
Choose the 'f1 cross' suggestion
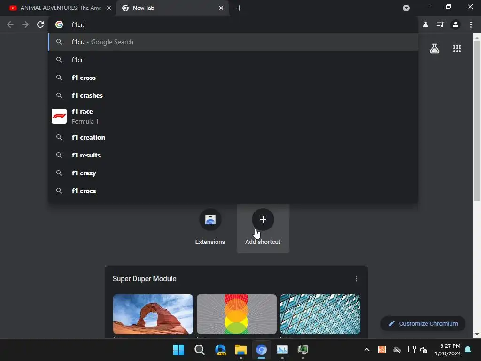(x=233, y=78)
